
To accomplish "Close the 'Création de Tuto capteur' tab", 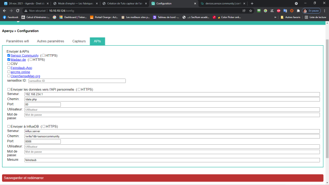I will coord(146,3).
